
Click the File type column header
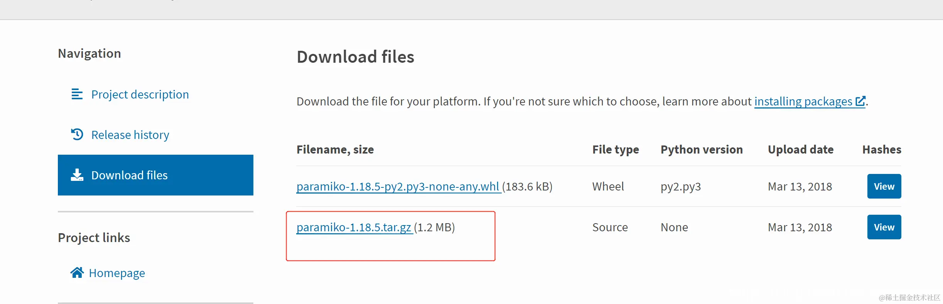615,149
